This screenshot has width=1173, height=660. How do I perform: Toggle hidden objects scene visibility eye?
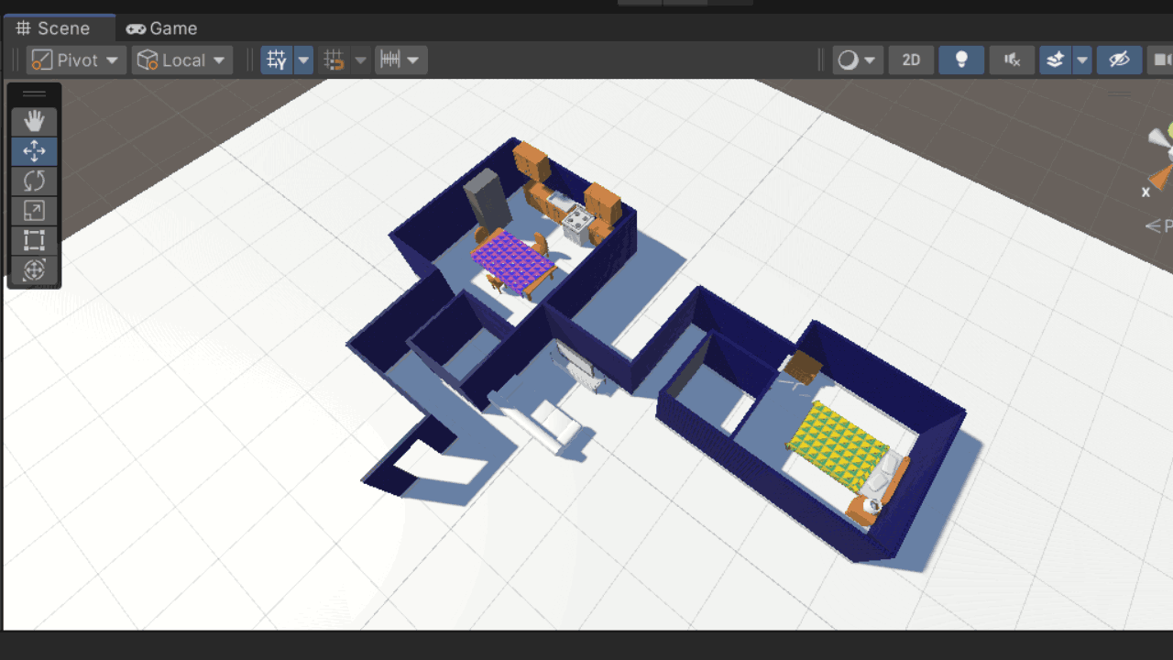pos(1119,60)
